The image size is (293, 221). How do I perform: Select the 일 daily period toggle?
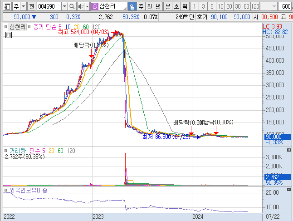pos(132,6)
